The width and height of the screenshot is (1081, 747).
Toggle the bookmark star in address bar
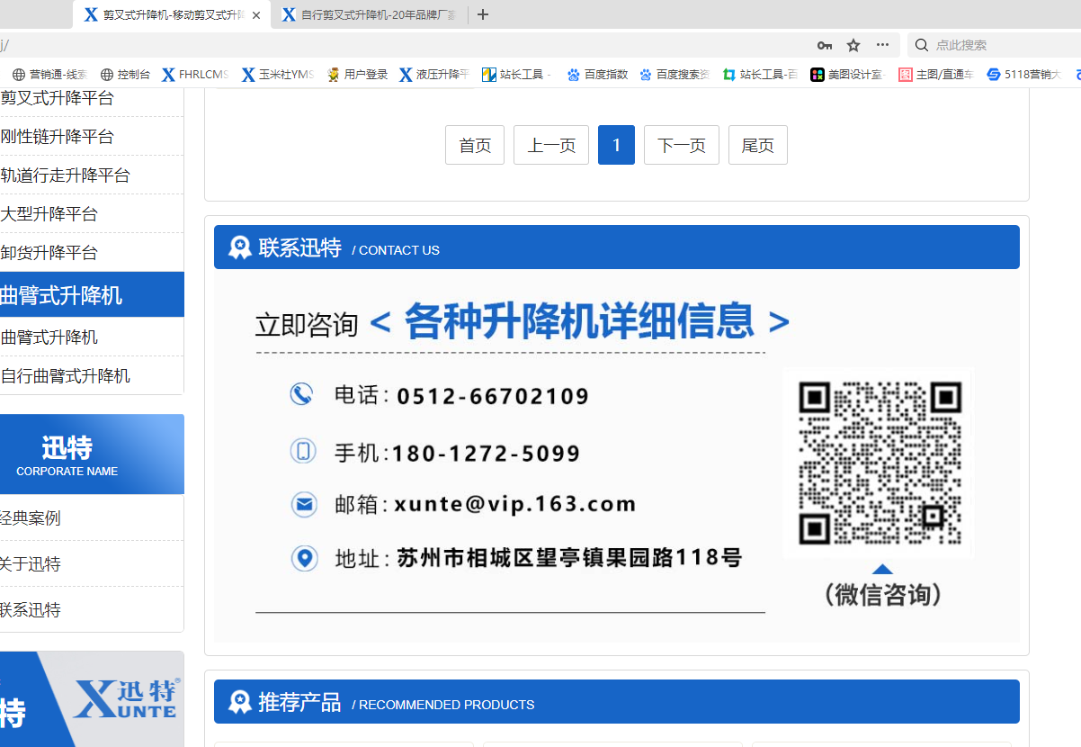(x=853, y=44)
